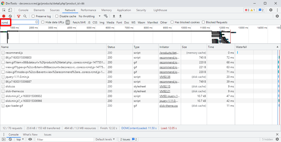This screenshot has width=281, height=142.
Task: Enable Preserve log checkbox
Action: click(x=33, y=16)
